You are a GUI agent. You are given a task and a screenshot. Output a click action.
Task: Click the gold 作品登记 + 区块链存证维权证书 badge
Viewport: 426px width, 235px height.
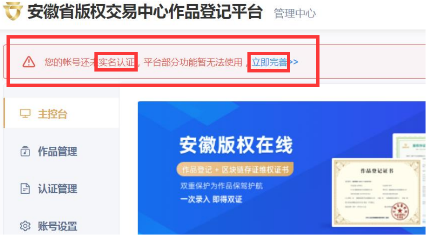coord(235,170)
